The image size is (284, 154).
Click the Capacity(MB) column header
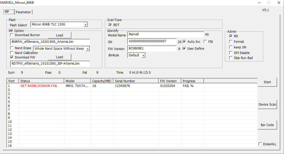102,81
